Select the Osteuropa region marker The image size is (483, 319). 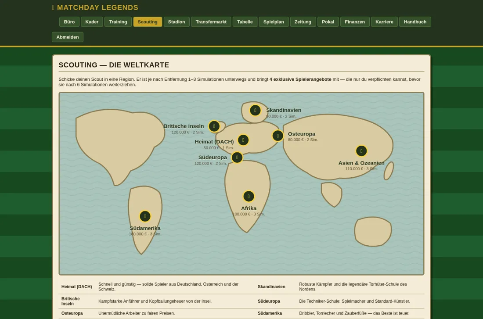point(278,136)
